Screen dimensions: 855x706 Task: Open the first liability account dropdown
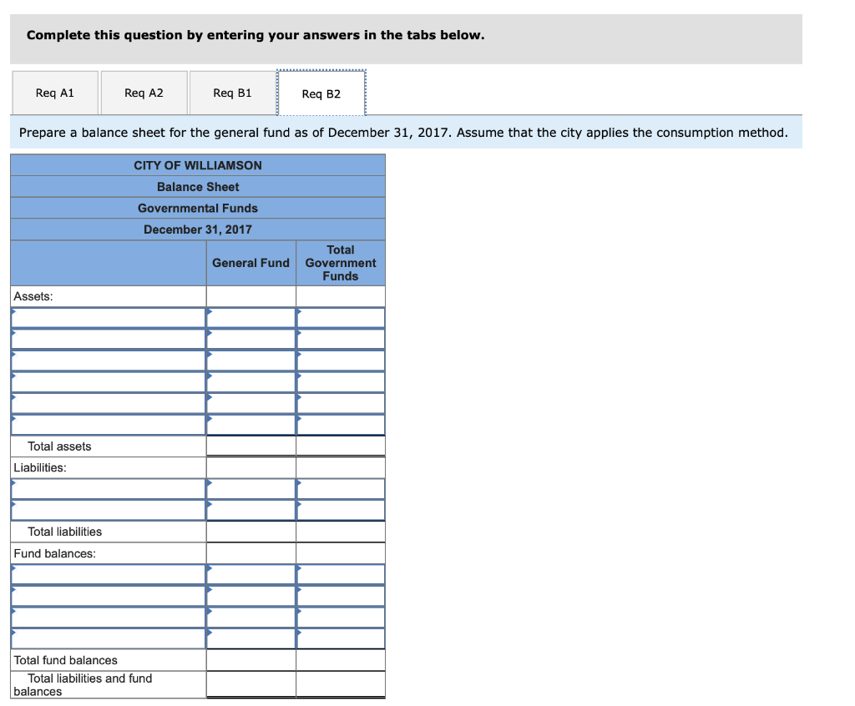[x=107, y=488]
